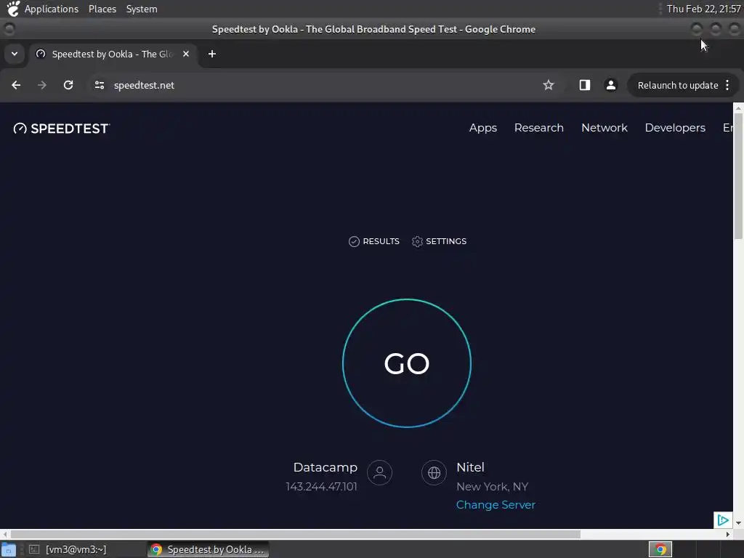Expand the tab search dropdown
This screenshot has width=744, height=558.
(15, 54)
